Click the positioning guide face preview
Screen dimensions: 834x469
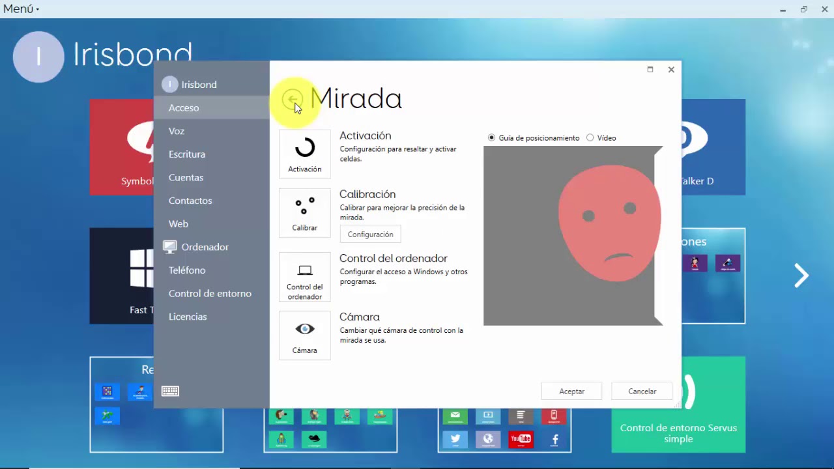click(x=573, y=236)
